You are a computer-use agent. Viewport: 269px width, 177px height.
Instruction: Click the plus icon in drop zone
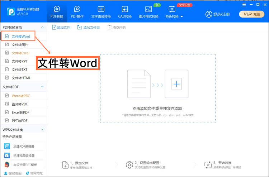[176, 84]
